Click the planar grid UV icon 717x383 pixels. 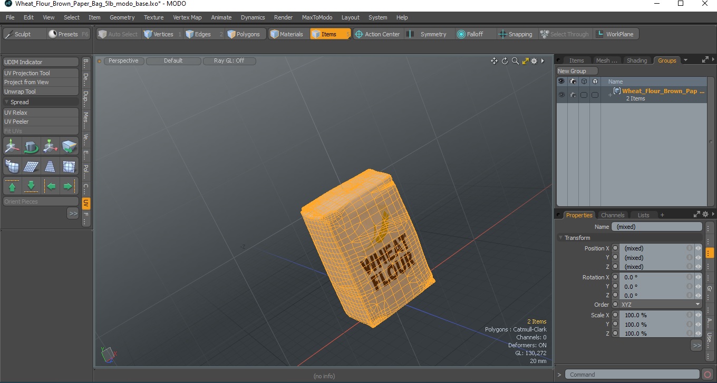(31, 166)
